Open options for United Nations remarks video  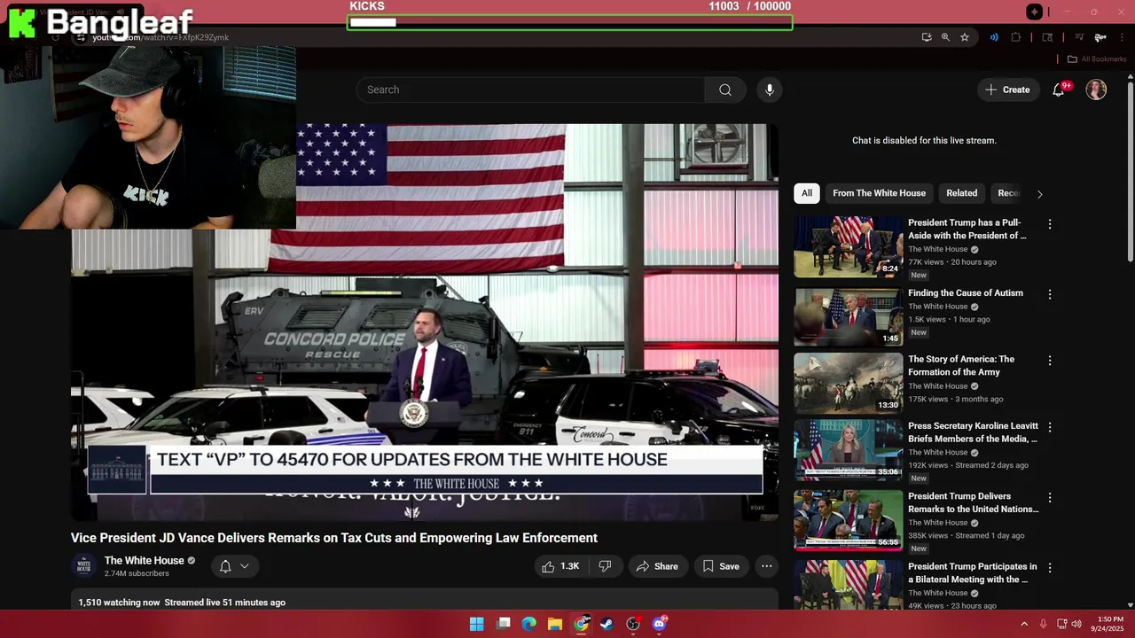point(1050,498)
